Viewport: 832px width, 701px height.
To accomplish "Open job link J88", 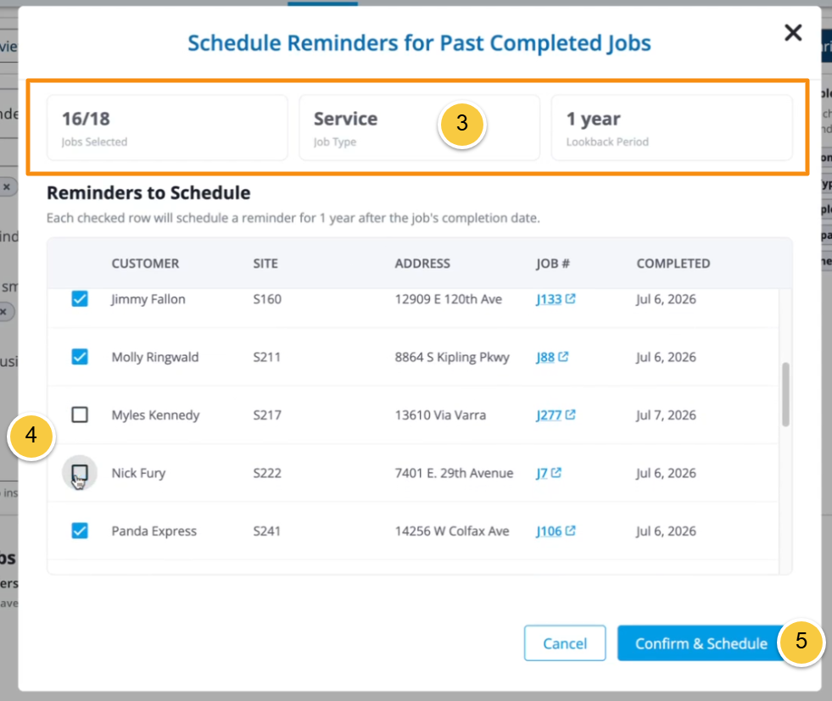I will [x=545, y=357].
